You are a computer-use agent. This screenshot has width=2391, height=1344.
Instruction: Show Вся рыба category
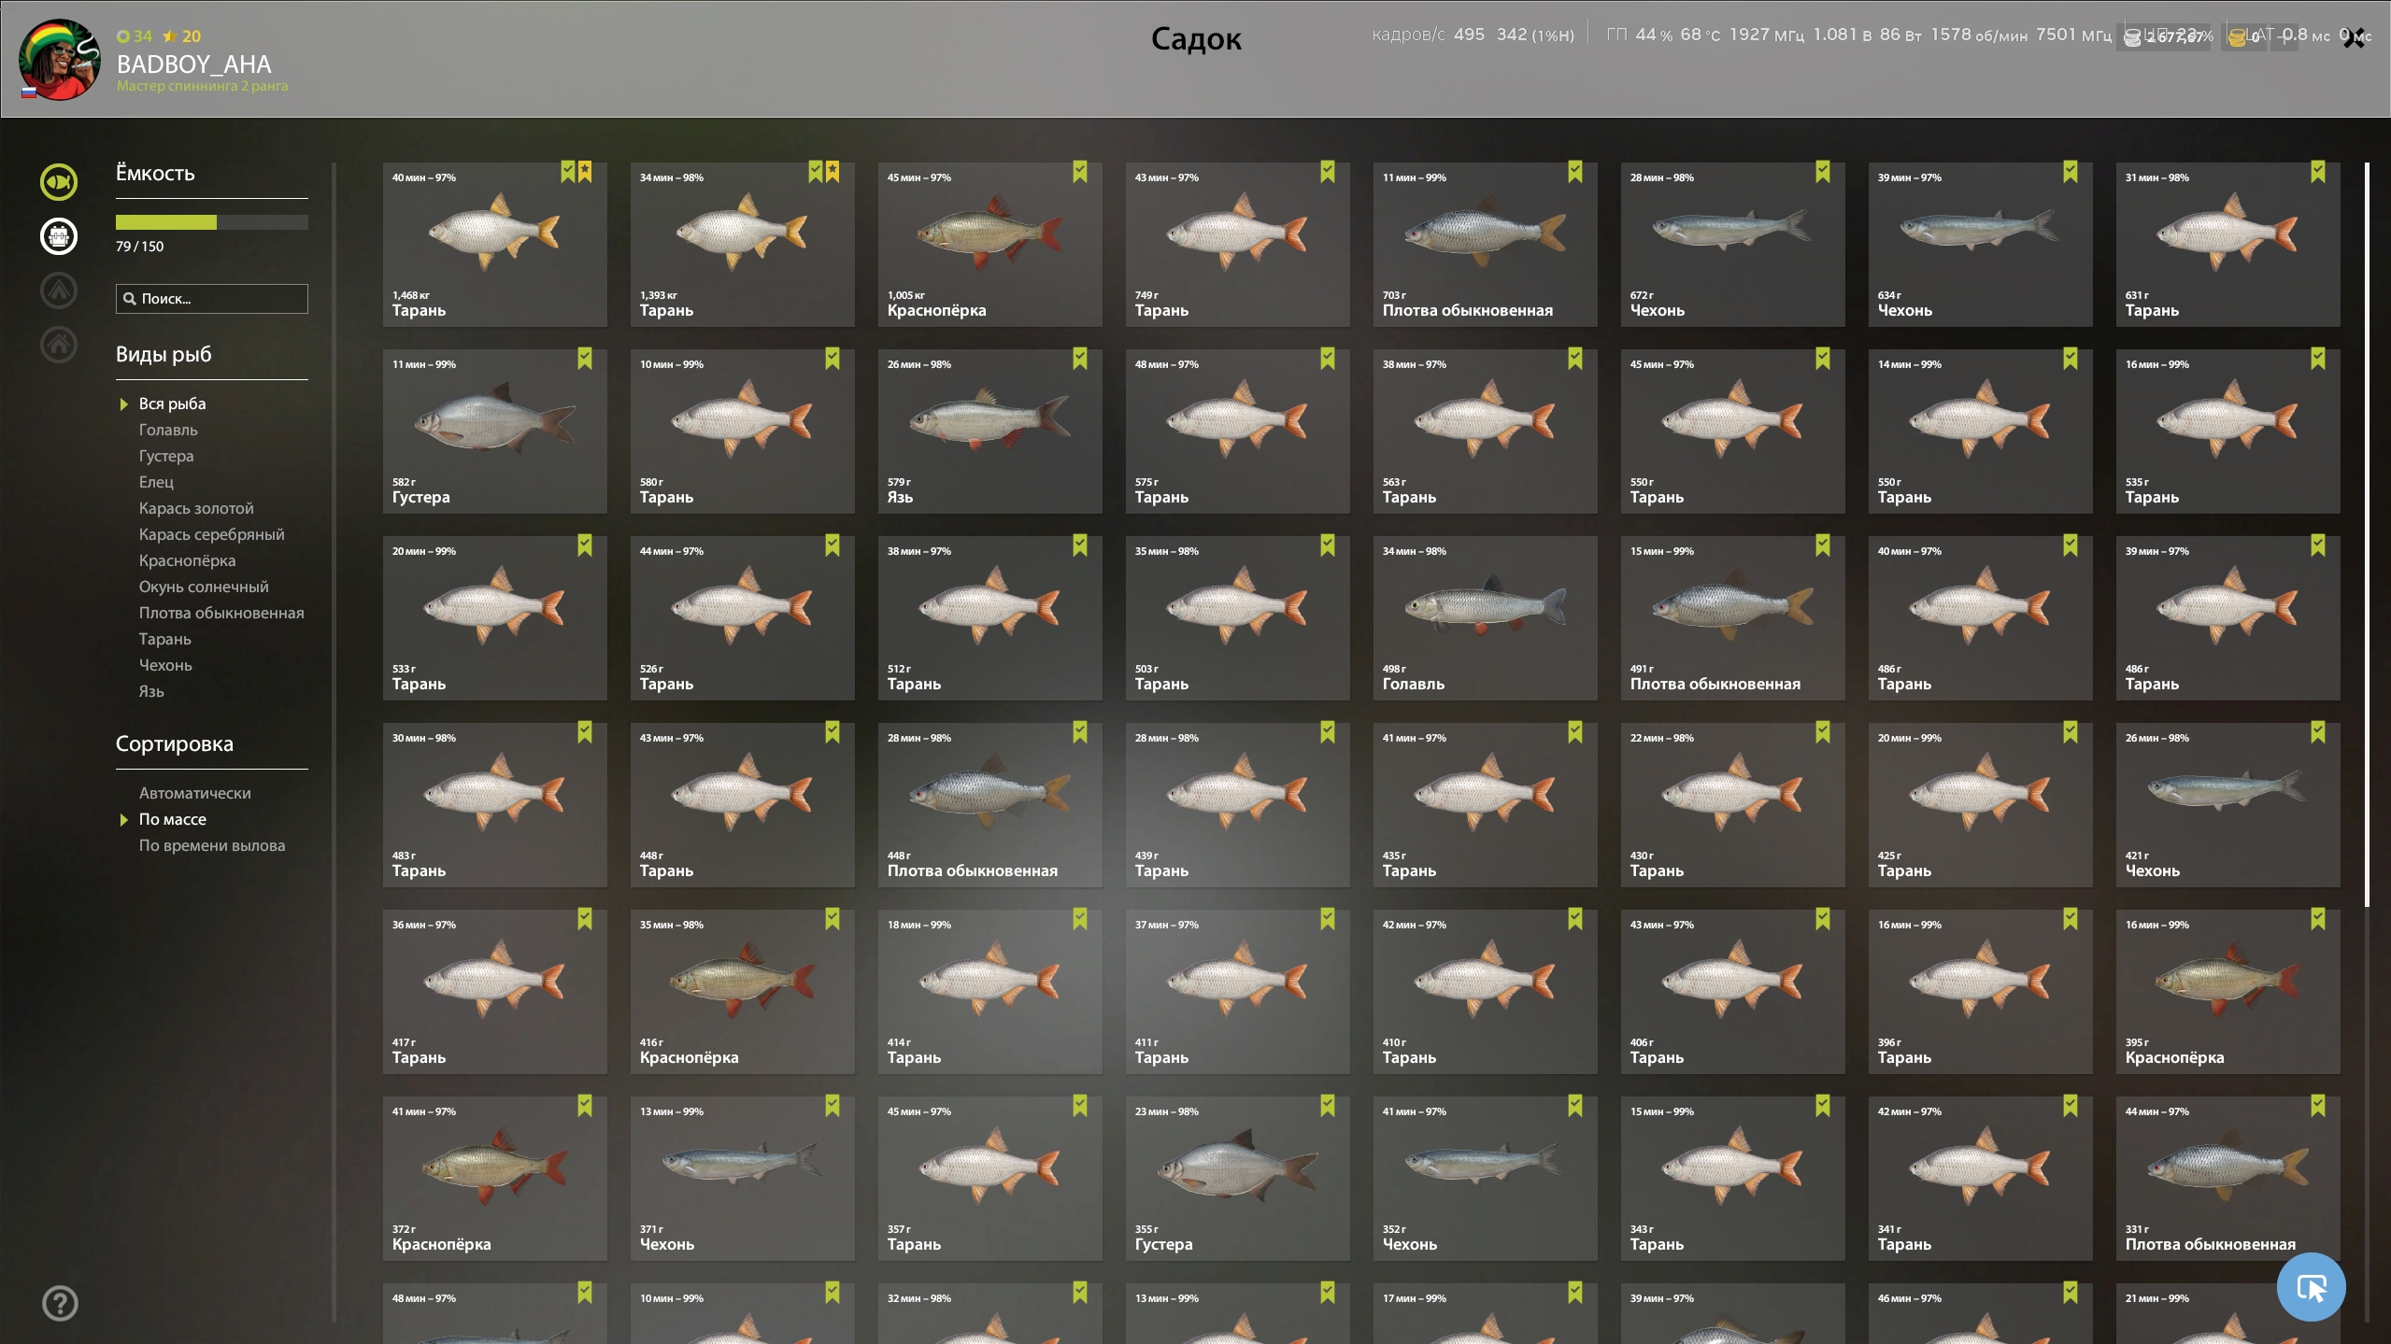click(x=173, y=403)
